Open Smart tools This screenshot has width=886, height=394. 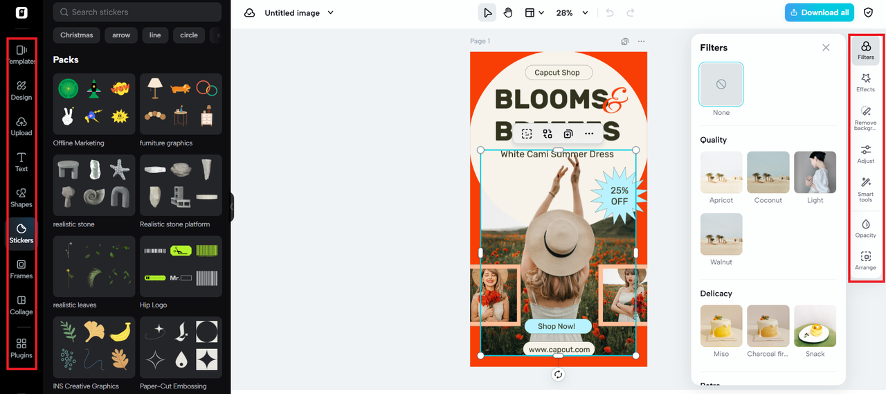pos(866,190)
